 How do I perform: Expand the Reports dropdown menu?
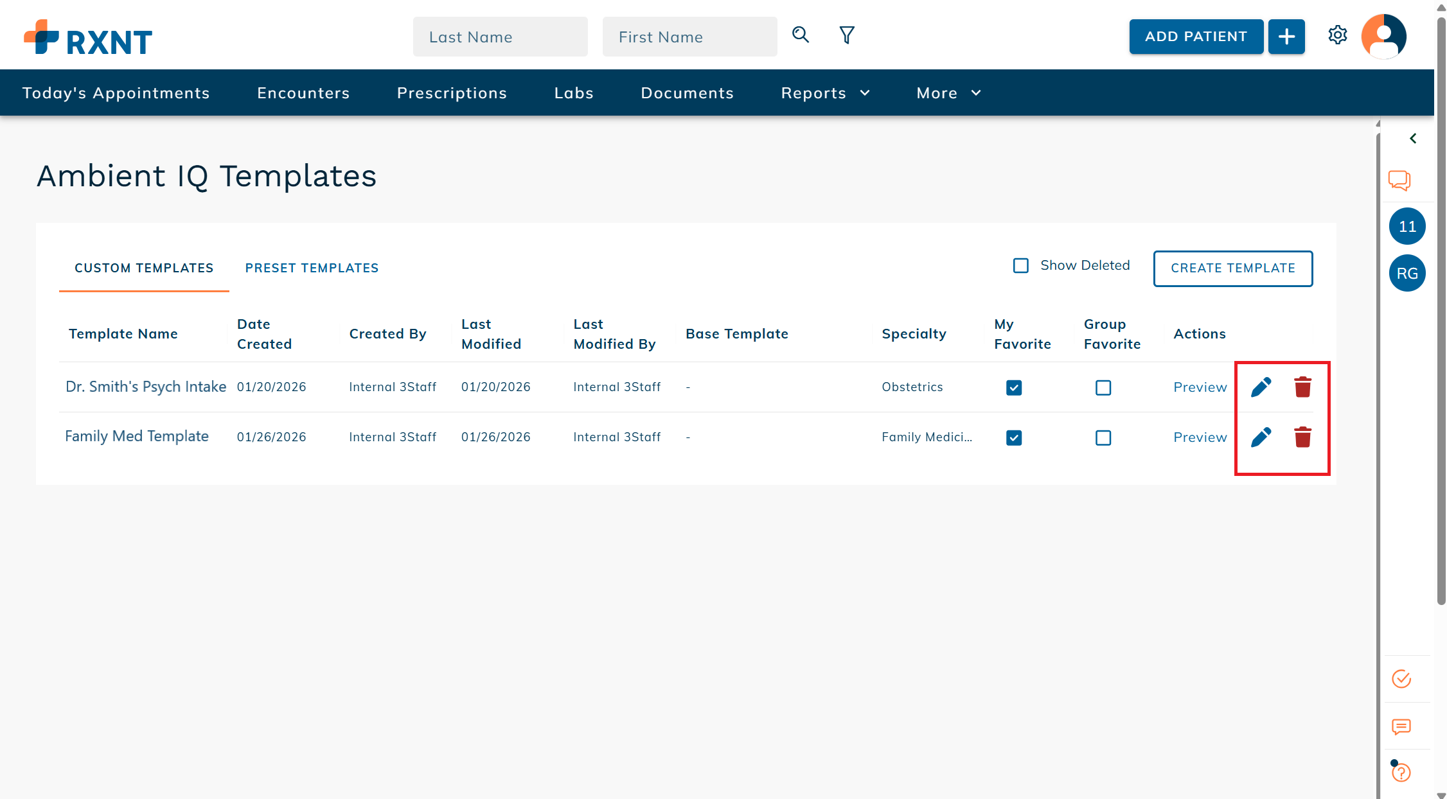pos(826,93)
